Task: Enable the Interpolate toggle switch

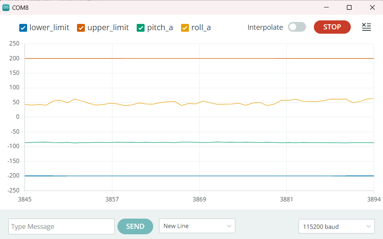Action: (x=297, y=27)
